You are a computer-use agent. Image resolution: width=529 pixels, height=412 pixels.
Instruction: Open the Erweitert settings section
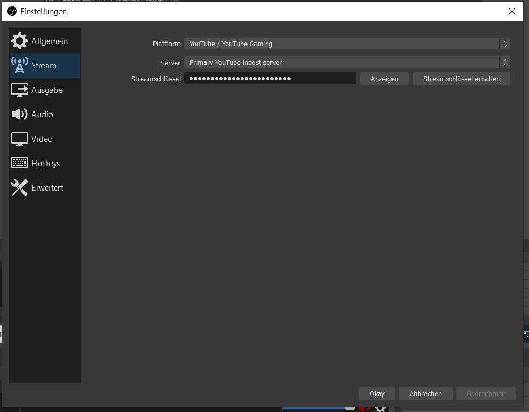47,188
